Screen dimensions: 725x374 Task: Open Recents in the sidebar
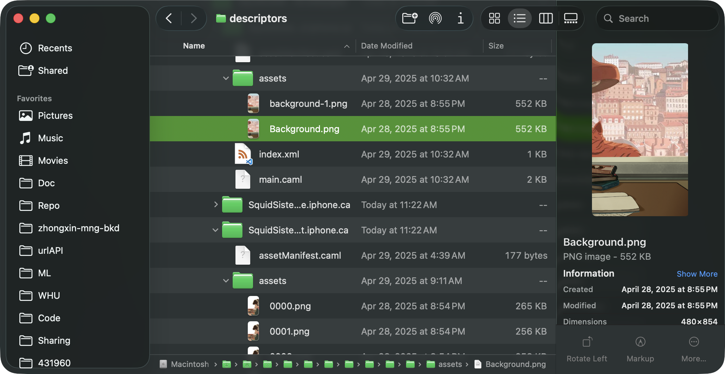(x=55, y=48)
